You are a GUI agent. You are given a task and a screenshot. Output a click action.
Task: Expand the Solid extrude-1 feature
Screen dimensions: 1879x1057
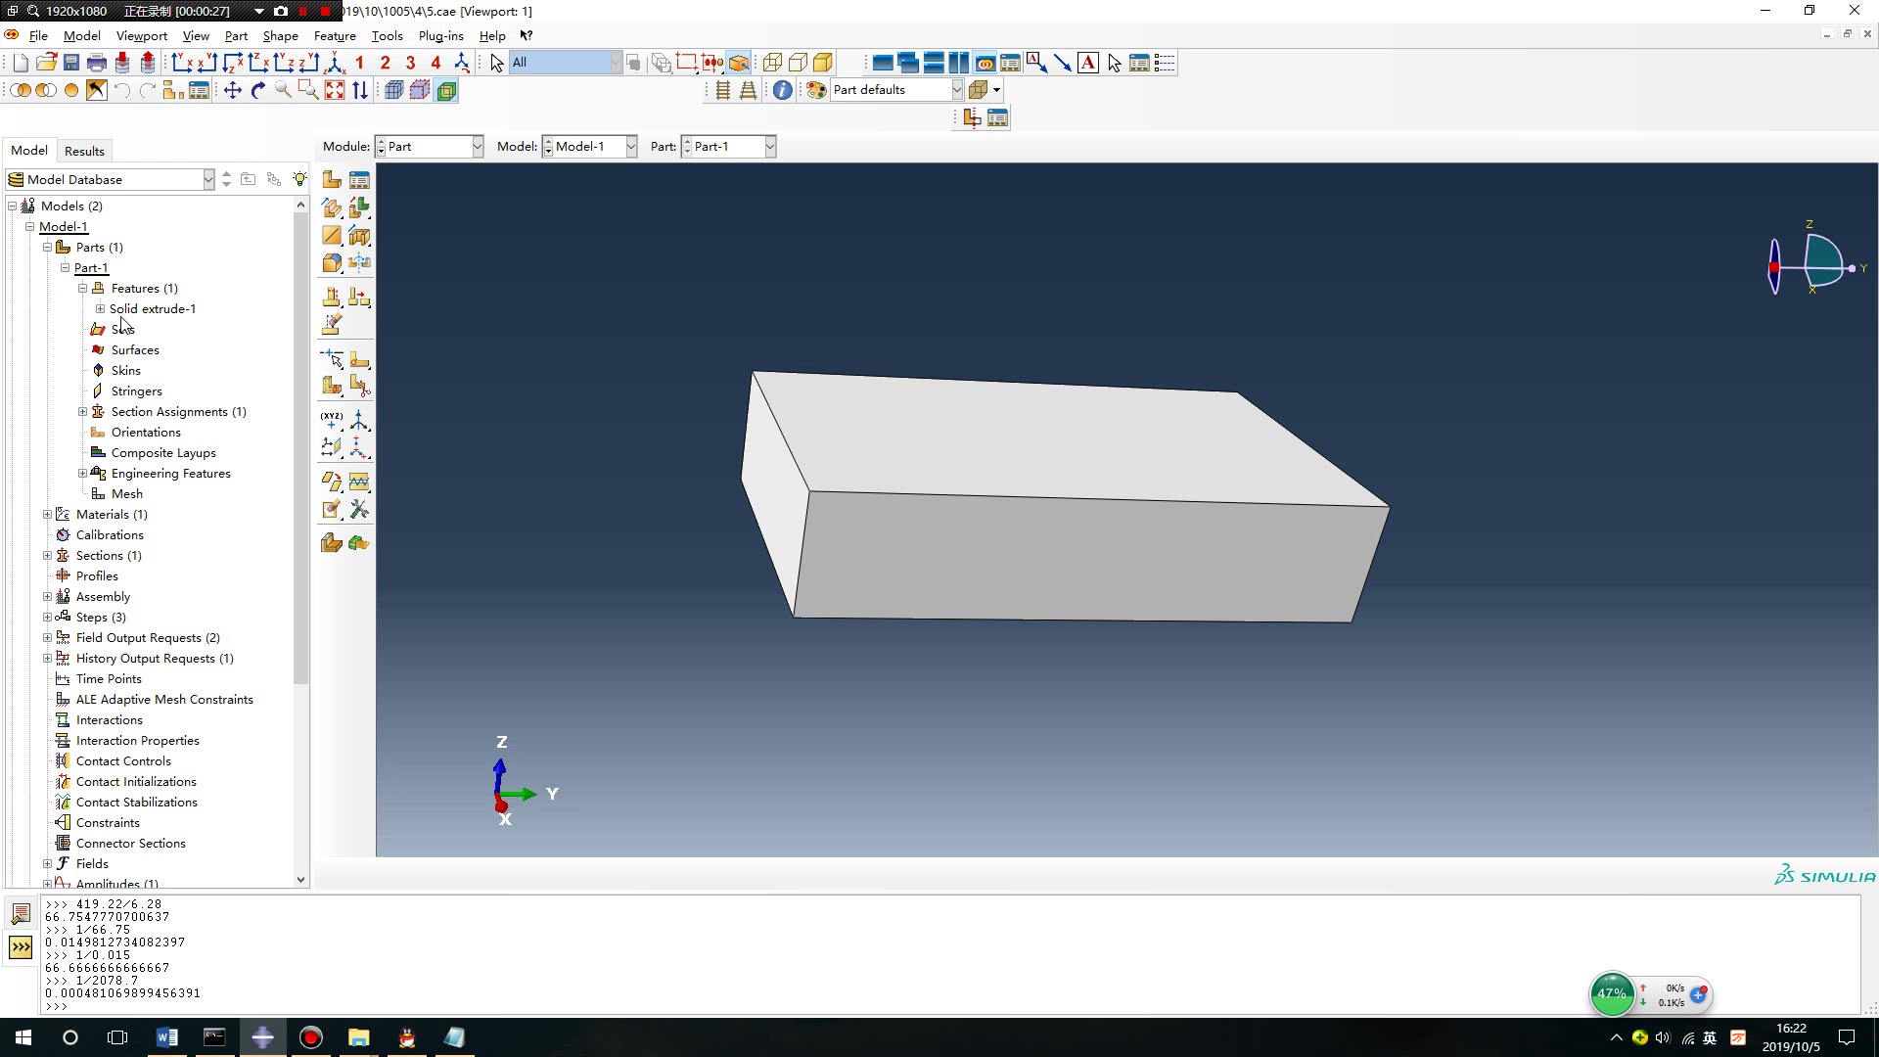(100, 308)
